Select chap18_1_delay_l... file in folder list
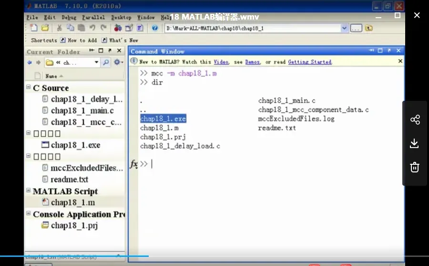The height and width of the screenshot is (266, 429). [x=82, y=99]
